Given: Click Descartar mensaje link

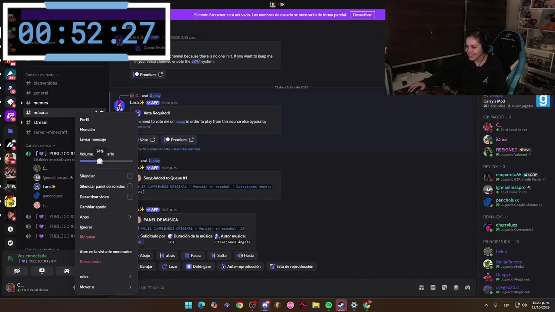Looking at the screenshot, I should click(186, 149).
